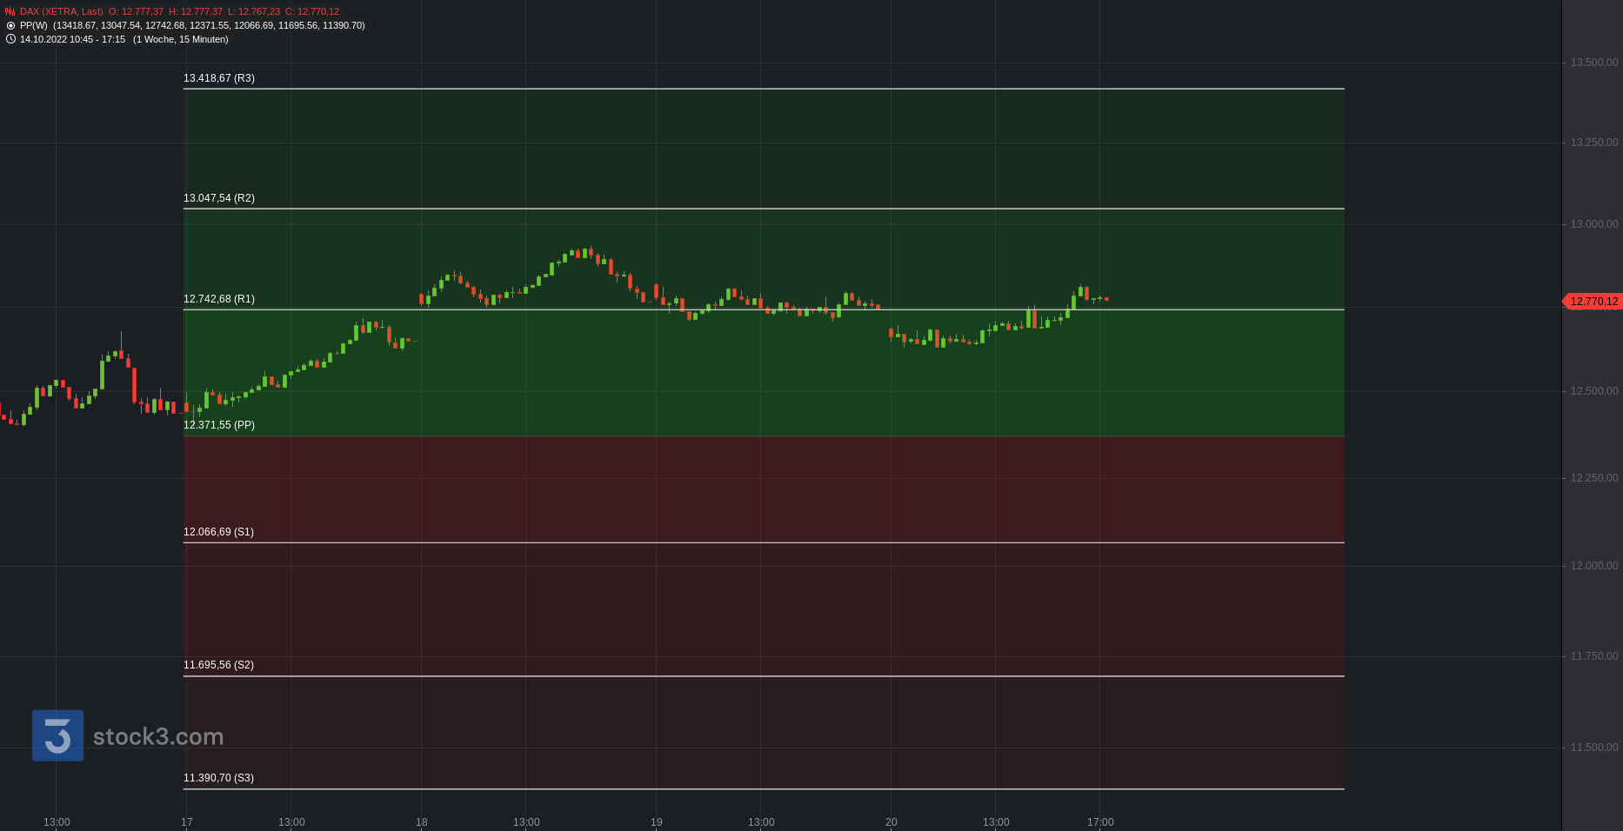Click the "11.390,70 (S3)" pivot label
Image resolution: width=1623 pixels, height=831 pixels.
pyautogui.click(x=218, y=778)
